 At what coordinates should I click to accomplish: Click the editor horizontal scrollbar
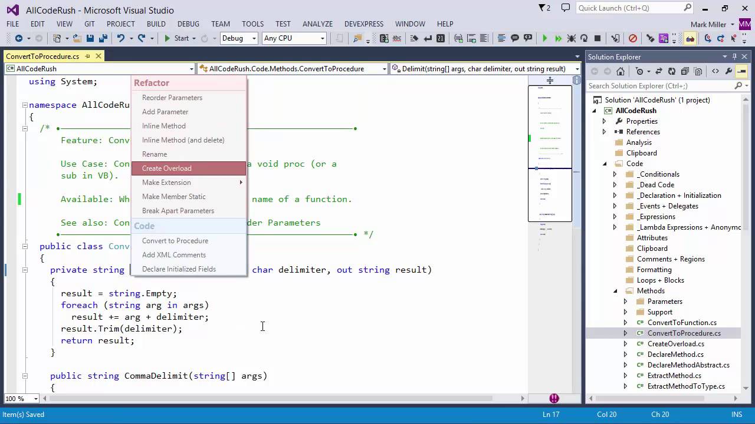[283, 399]
